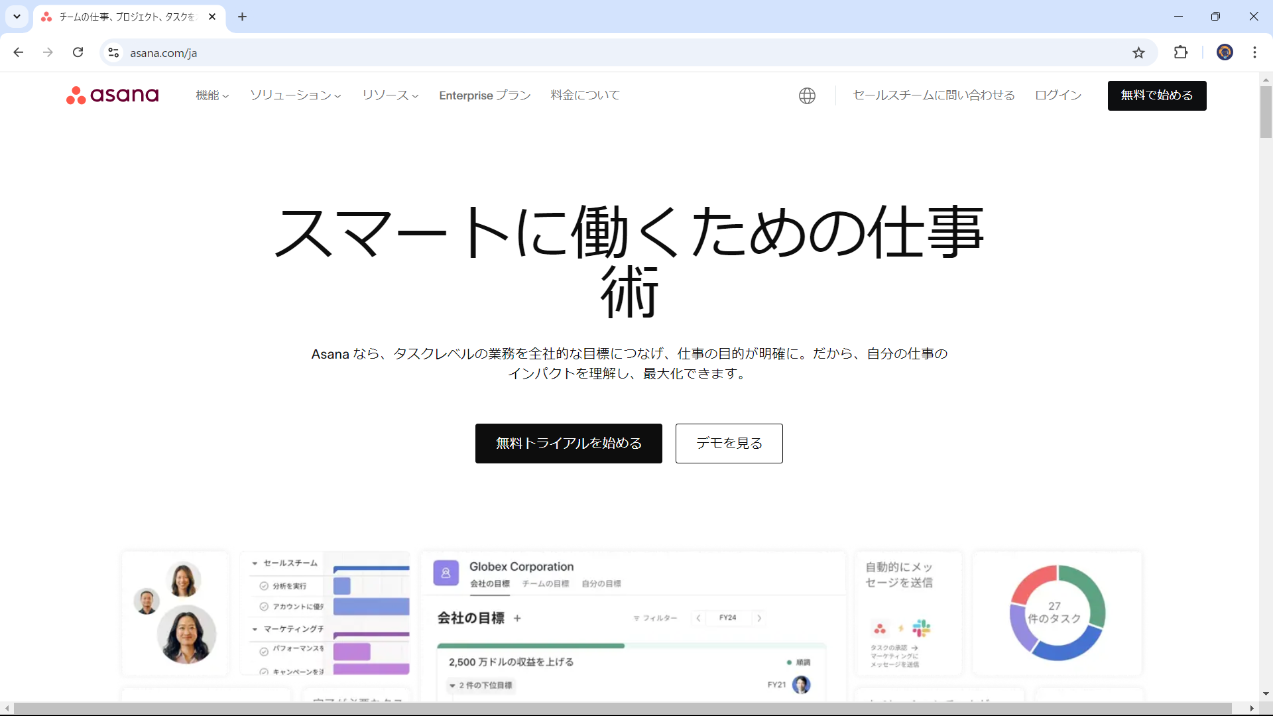The width and height of the screenshot is (1273, 716).
Task: Open the language globe selector
Action: (x=807, y=95)
